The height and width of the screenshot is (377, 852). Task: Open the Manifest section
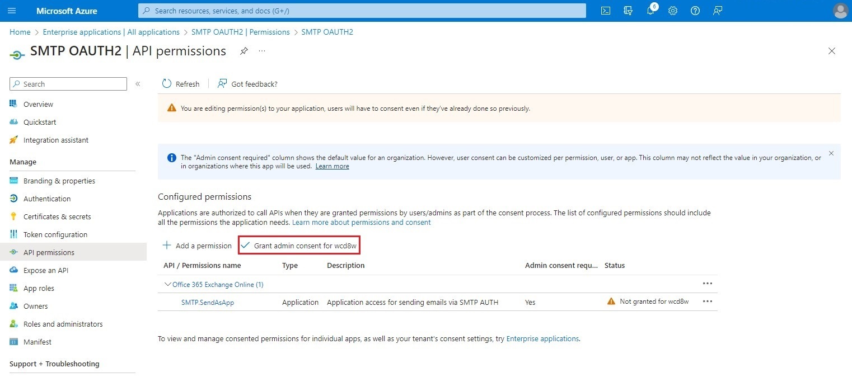(36, 342)
